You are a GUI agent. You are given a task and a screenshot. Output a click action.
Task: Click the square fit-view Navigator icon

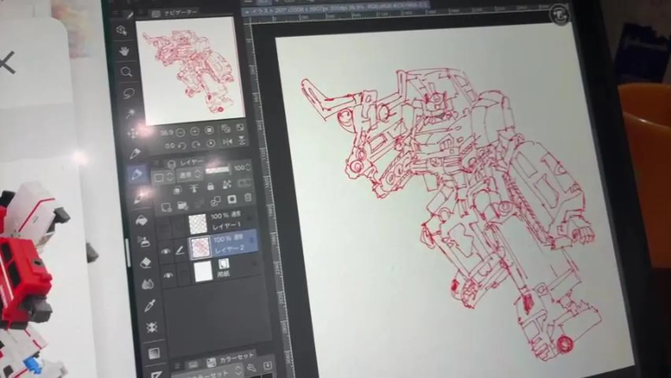click(209, 130)
